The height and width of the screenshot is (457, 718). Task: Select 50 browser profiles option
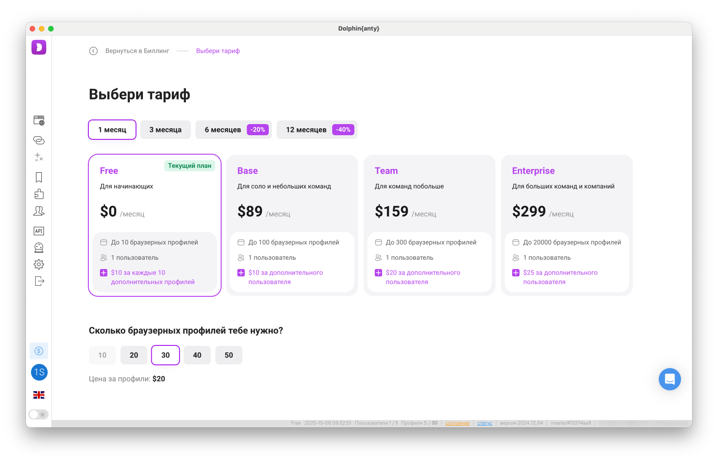tap(229, 355)
